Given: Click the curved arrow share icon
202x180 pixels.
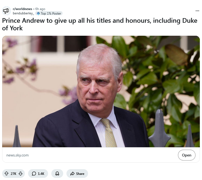Looking at the screenshot, I should coord(72,174).
